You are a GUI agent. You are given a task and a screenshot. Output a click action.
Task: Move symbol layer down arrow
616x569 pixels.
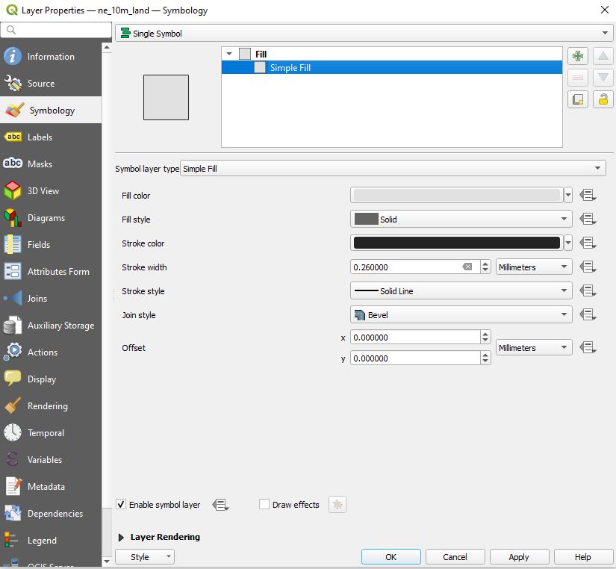(x=603, y=78)
